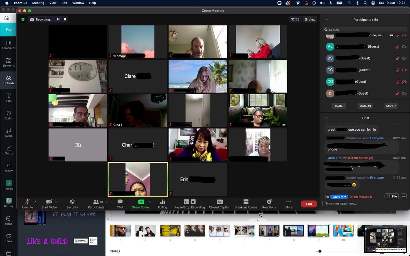Collapse the Chat panel chevron
Viewport: 410px width, 256px height.
tap(326, 118)
